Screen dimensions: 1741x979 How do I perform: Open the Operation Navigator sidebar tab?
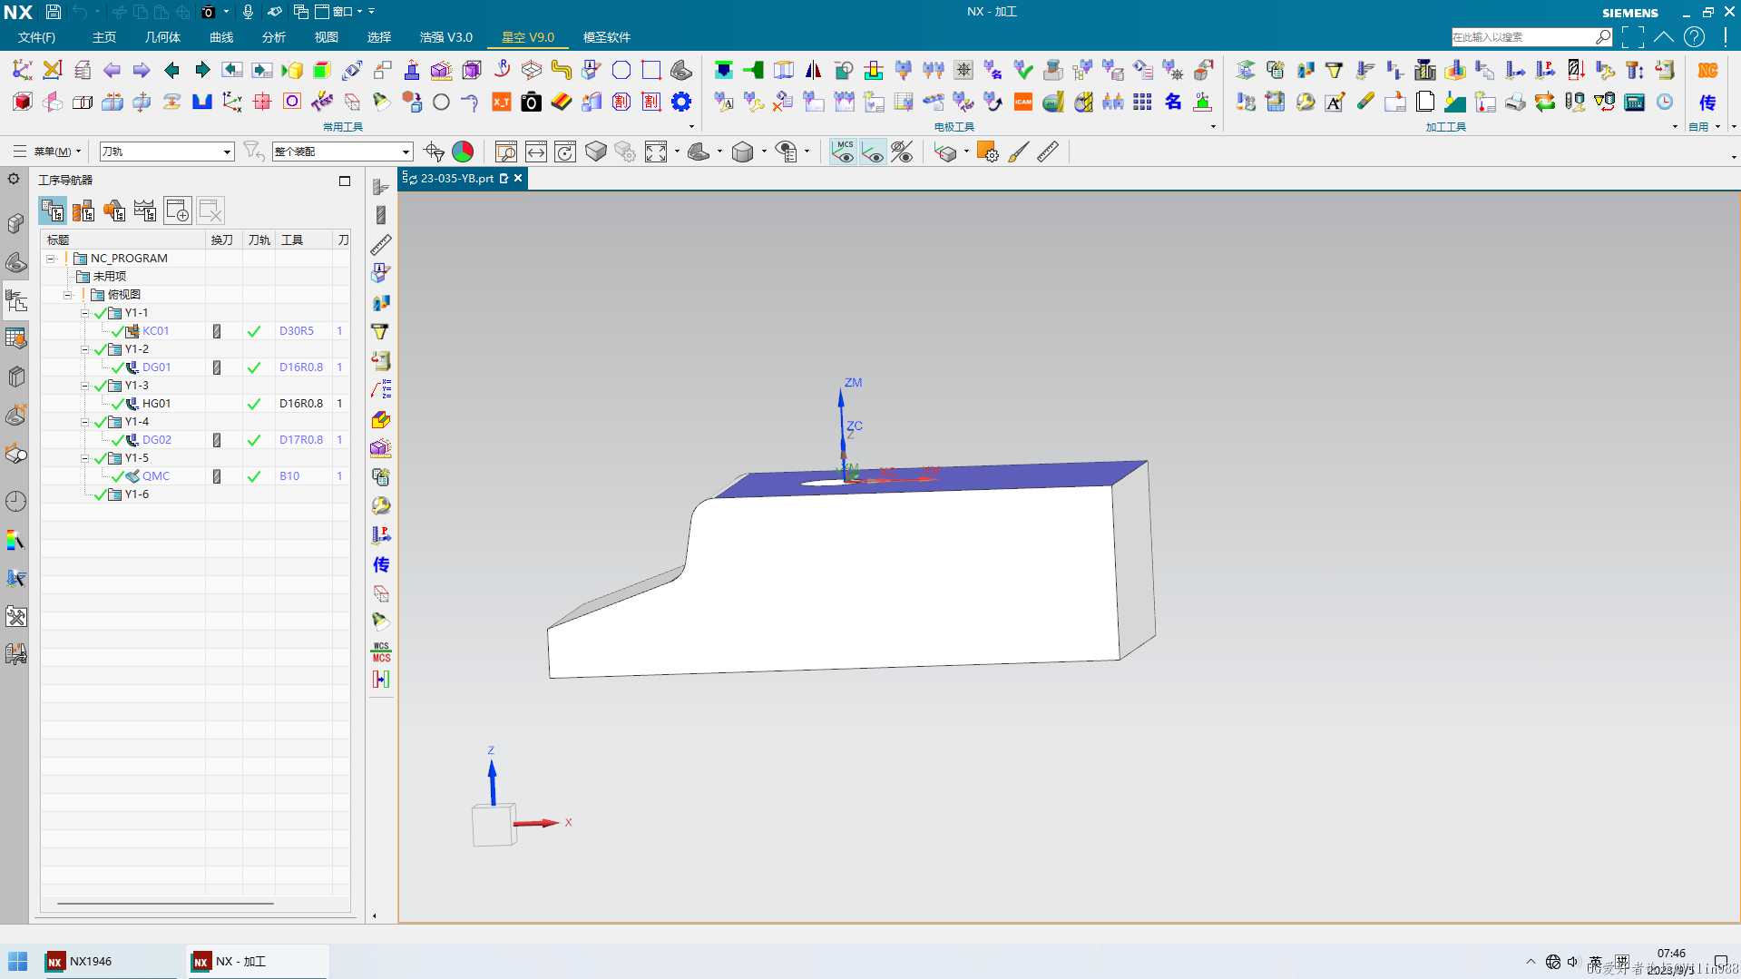16,301
